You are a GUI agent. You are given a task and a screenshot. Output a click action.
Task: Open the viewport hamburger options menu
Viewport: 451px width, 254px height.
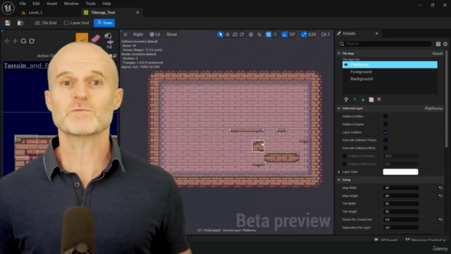click(125, 35)
